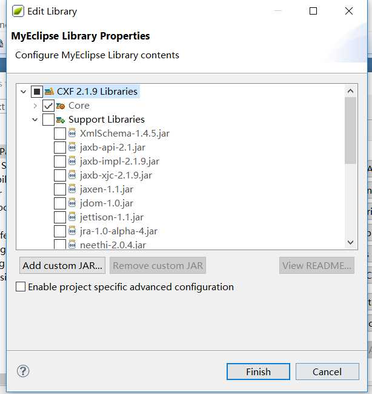The height and width of the screenshot is (394, 372).
Task: Click the Edit Library window title icon
Action: click(18, 12)
